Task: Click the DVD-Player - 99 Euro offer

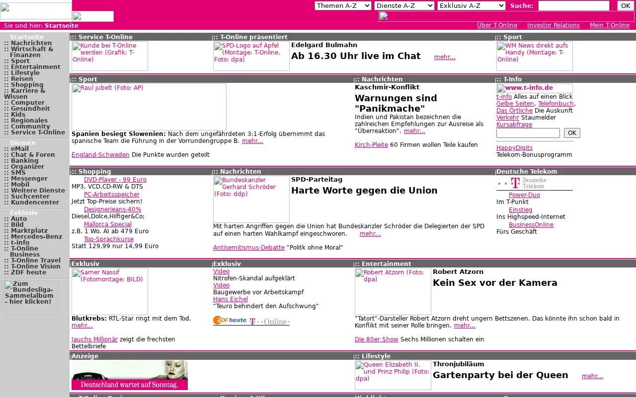Action: [x=115, y=180]
